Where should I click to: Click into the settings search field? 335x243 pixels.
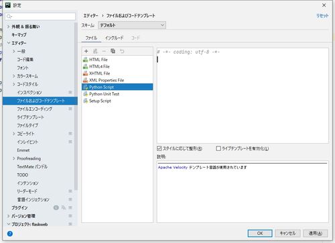click(x=40, y=16)
